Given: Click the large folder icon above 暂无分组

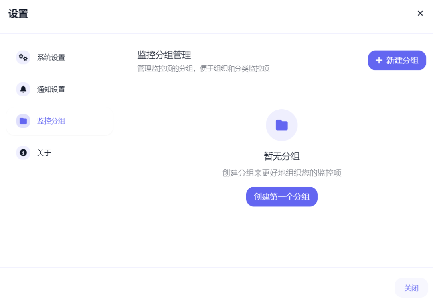Looking at the screenshot, I should [282, 125].
